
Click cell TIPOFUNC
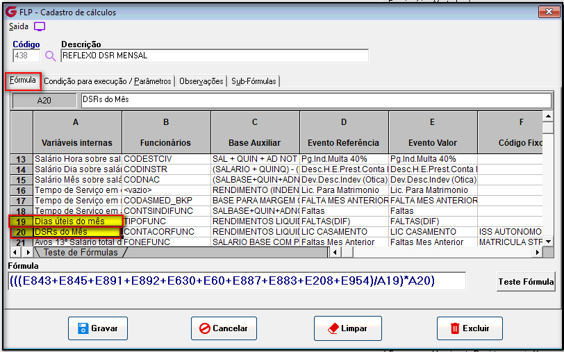click(166, 221)
